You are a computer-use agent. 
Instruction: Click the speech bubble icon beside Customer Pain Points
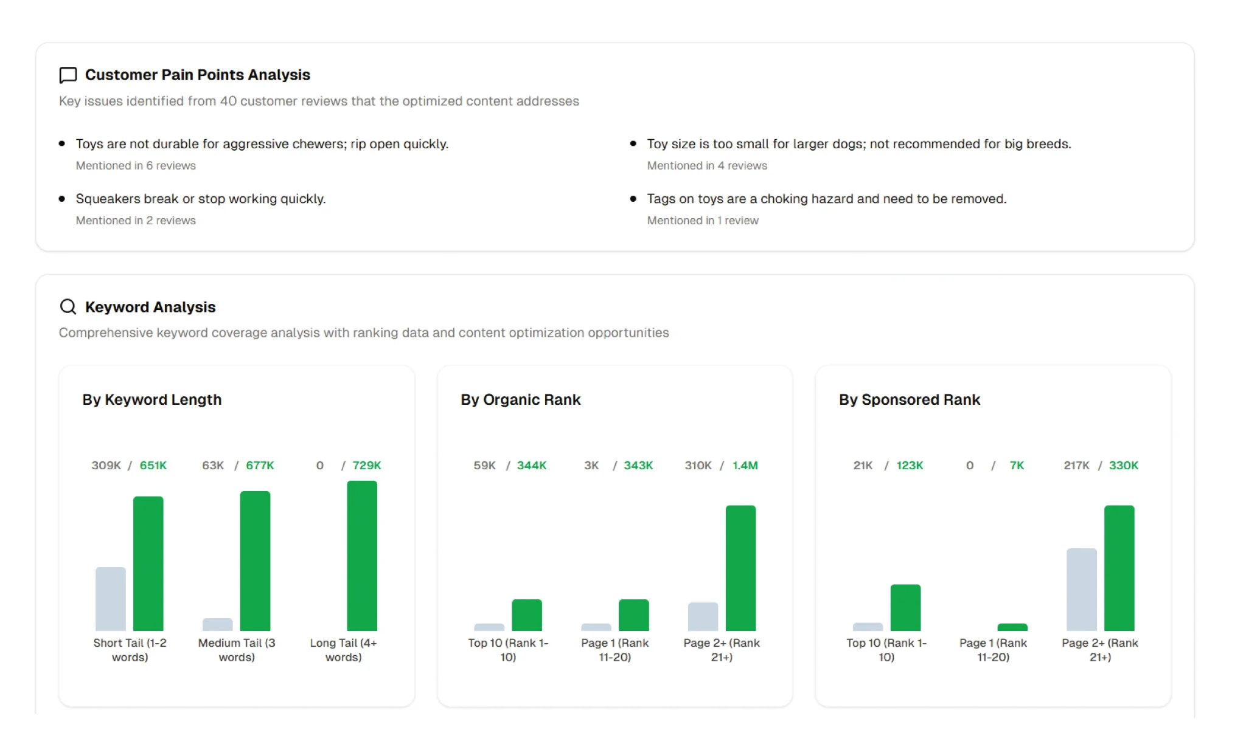[68, 75]
